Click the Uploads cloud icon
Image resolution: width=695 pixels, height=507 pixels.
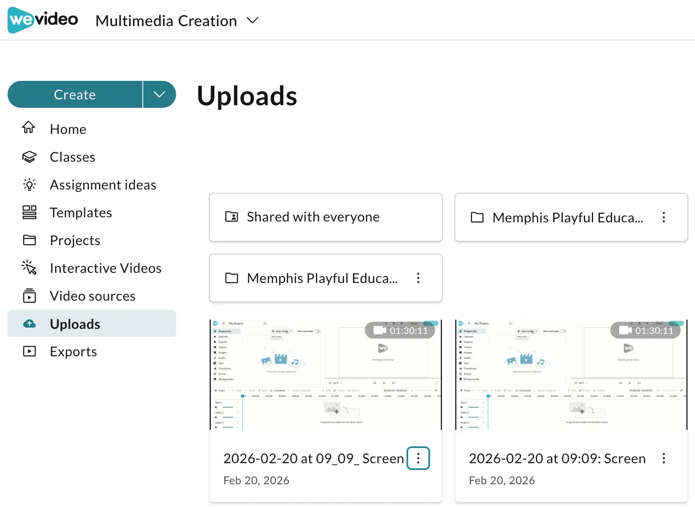tap(29, 324)
